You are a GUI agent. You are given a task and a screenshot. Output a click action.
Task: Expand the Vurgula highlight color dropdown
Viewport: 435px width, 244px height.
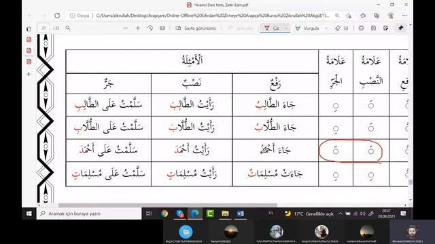tap(326, 28)
